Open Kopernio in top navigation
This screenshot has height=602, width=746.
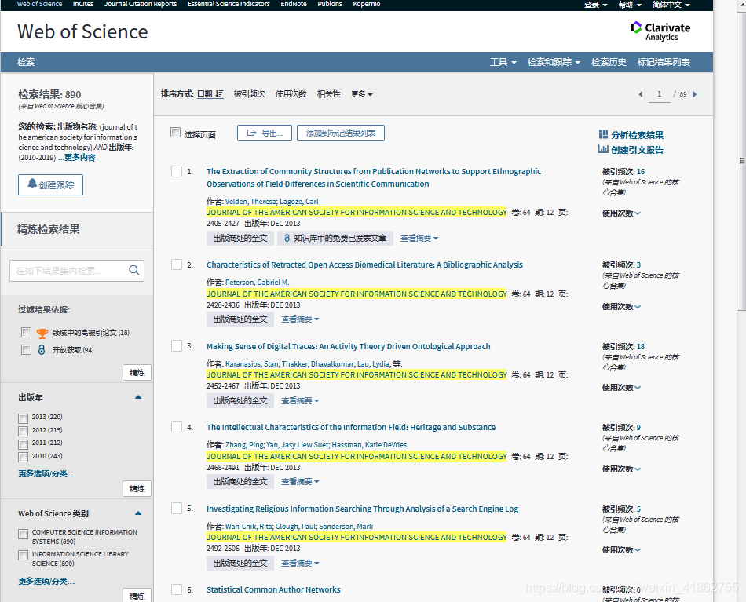[367, 4]
